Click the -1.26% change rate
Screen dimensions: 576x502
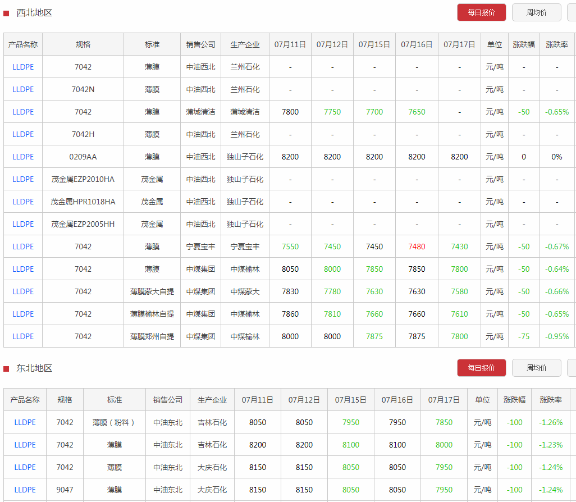tap(551, 422)
